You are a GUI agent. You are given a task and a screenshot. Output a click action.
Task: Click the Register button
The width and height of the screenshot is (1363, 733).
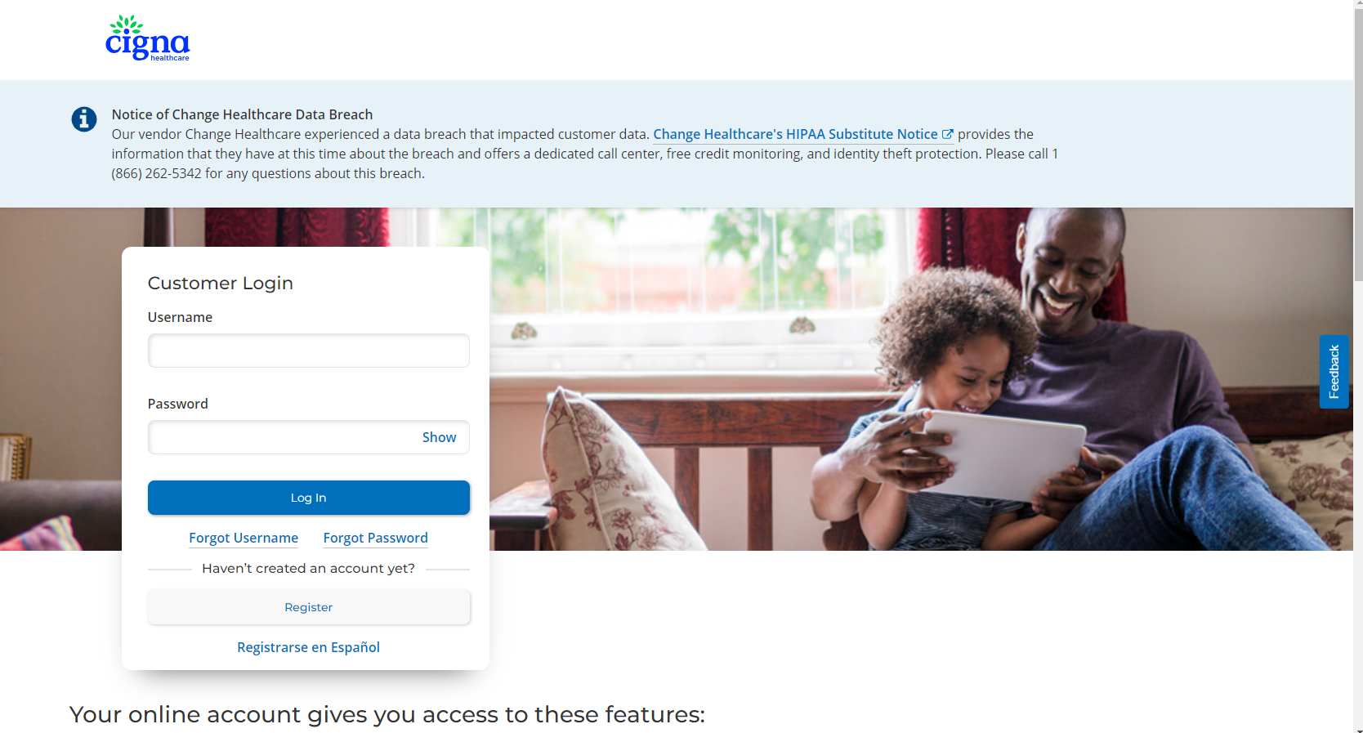[309, 607]
